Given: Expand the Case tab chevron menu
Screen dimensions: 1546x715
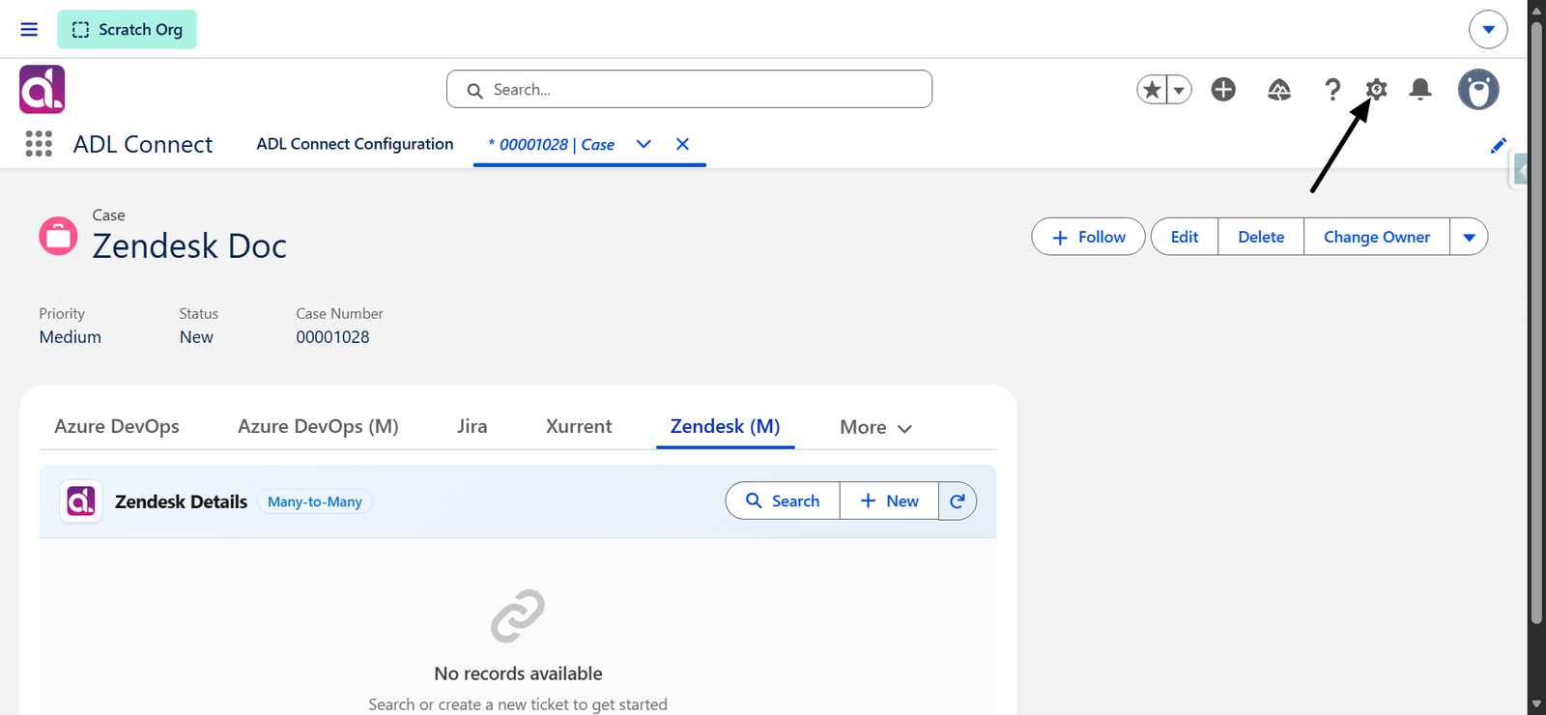Looking at the screenshot, I should click(644, 144).
